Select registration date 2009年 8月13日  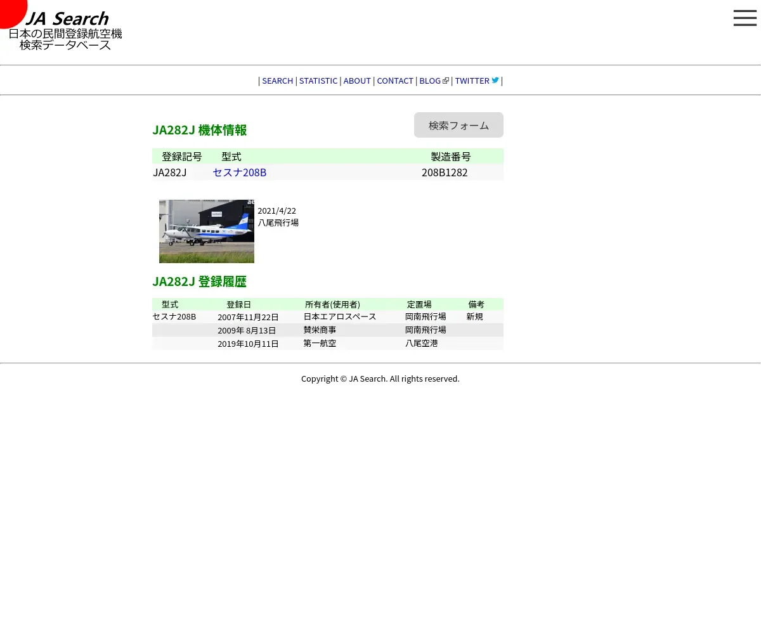[247, 330]
